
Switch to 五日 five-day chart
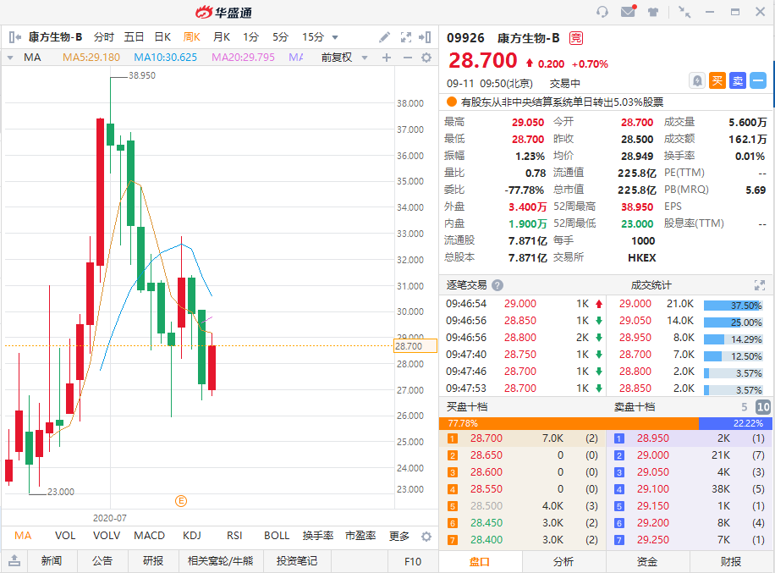pos(134,37)
